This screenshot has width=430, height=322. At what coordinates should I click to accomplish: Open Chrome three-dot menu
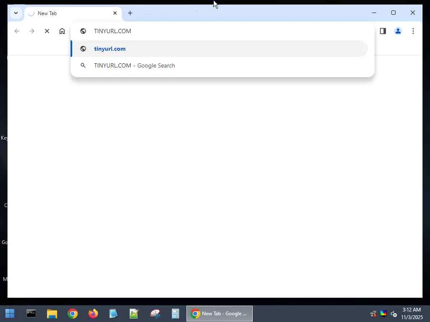click(413, 31)
